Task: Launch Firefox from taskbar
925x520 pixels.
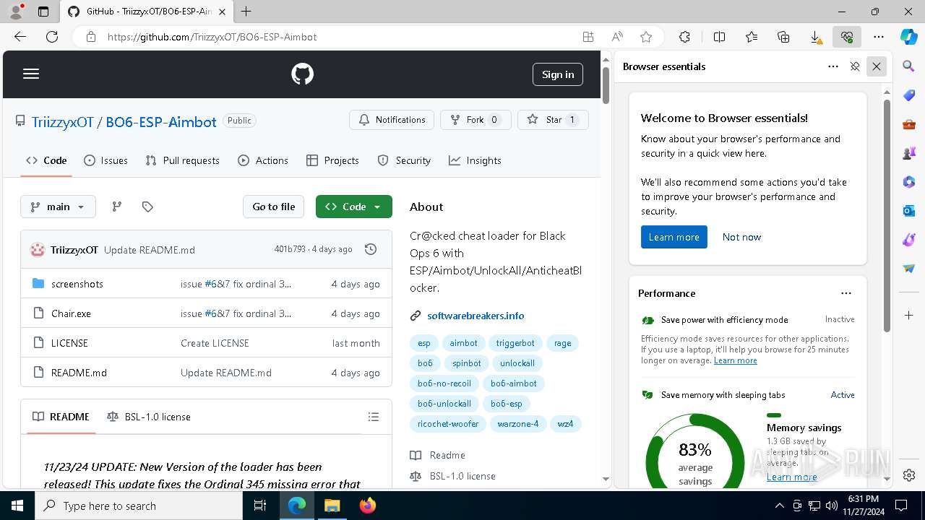Action: pos(367,506)
